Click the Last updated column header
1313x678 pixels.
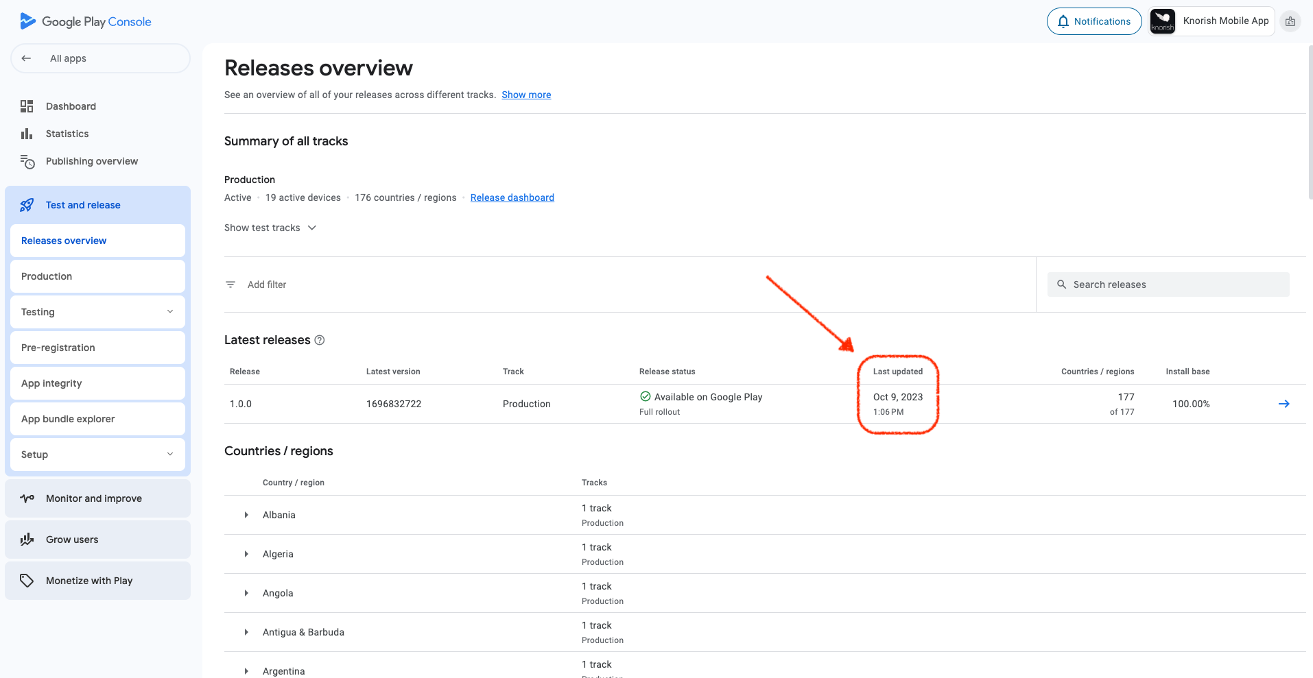point(898,372)
